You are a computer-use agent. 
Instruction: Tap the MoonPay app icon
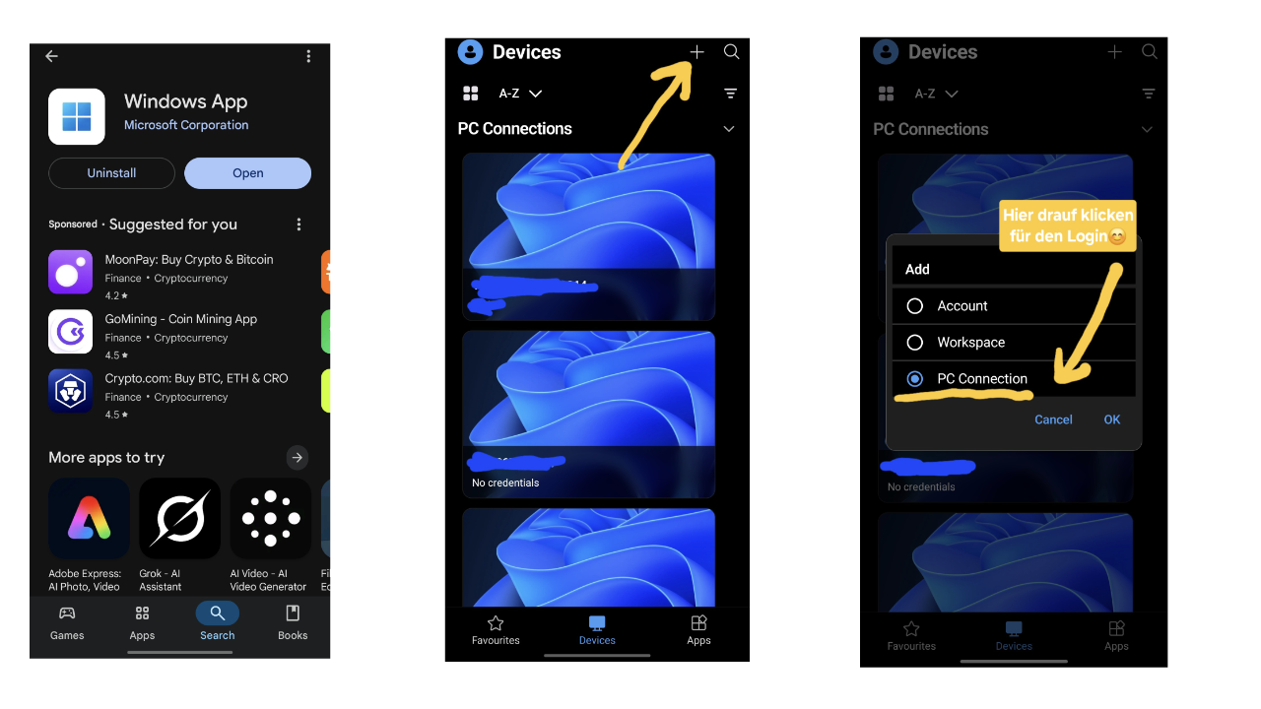(x=70, y=273)
